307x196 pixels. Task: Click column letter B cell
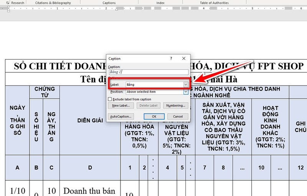36,168
